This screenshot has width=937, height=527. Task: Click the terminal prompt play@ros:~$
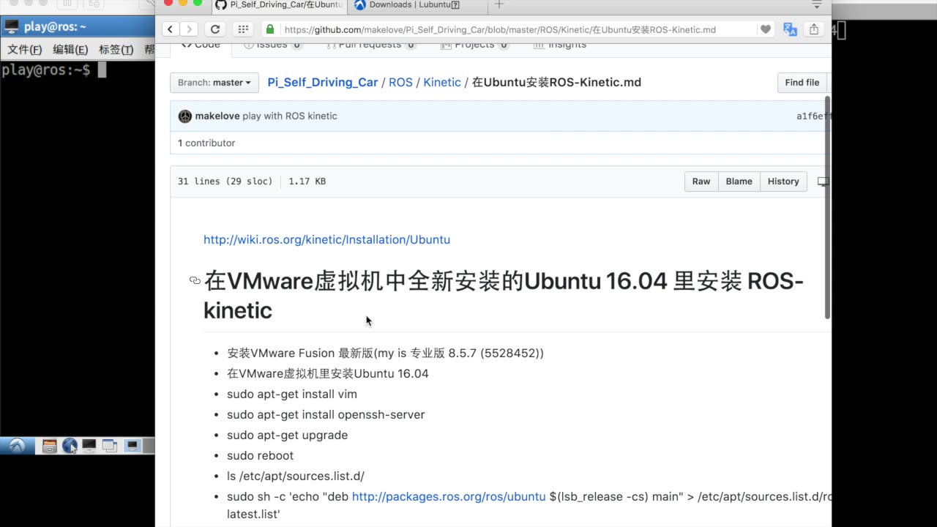click(x=46, y=70)
